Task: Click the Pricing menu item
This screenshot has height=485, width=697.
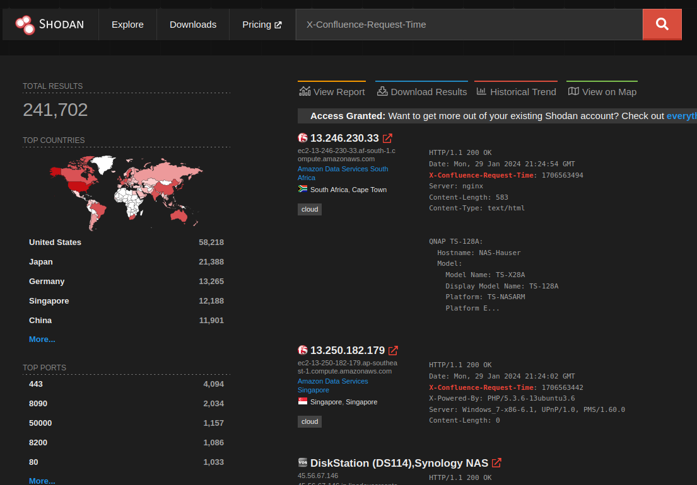Action: 258,24
